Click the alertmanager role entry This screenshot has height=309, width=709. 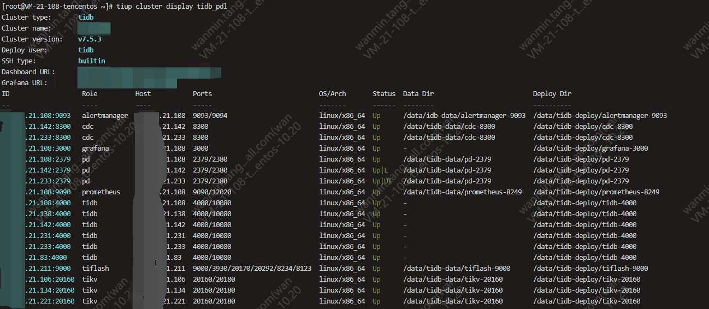pos(105,116)
